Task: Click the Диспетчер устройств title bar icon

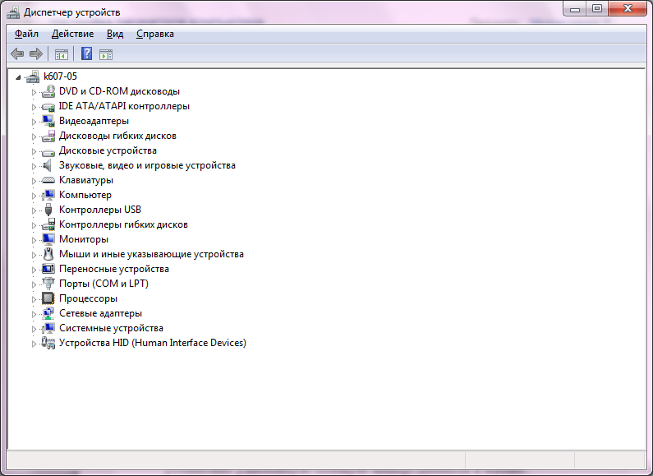Action: point(13,12)
